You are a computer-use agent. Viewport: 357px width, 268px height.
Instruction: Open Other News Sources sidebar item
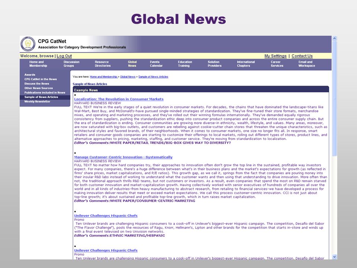pos(38,88)
